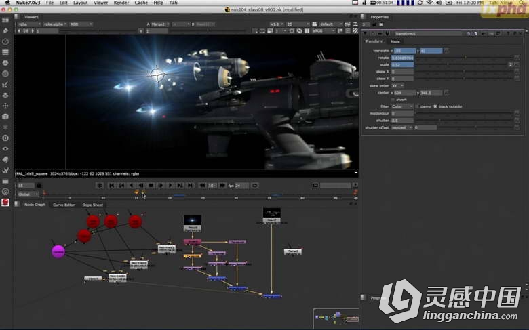The image size is (529, 330).
Task: Play forward in the viewer
Action: pyautogui.click(x=170, y=186)
